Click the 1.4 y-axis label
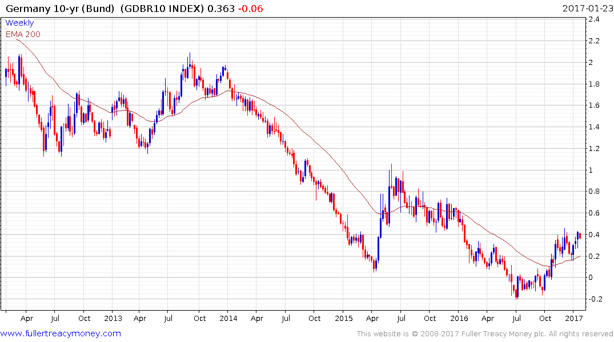This screenshot has width=614, height=342. [x=593, y=127]
